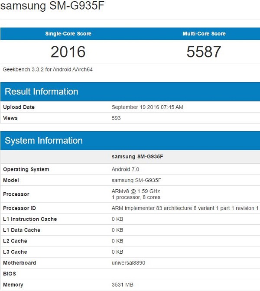Click the L1 Instruction Cache label
This screenshot has height=291, width=260.
tap(30, 219)
